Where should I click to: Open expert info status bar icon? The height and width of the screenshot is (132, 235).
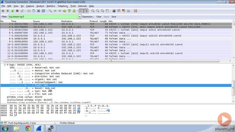(2, 123)
